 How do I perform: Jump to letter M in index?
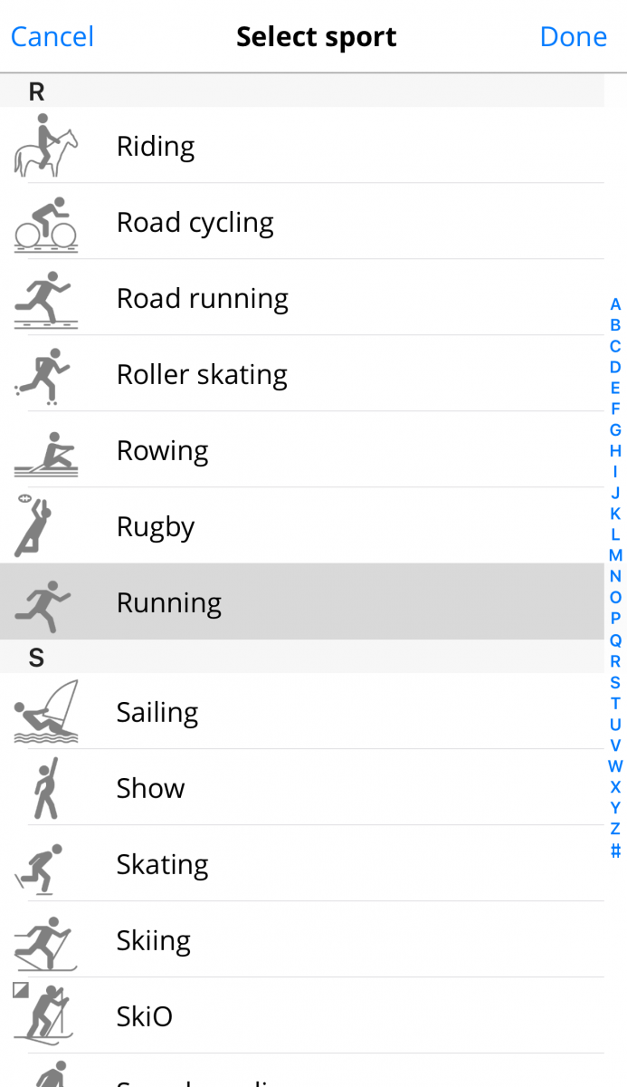[x=615, y=555]
